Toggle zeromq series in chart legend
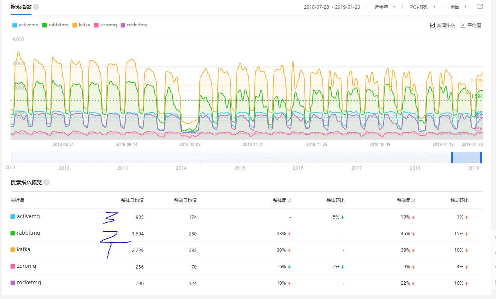This screenshot has width=496, height=299. tap(105, 25)
